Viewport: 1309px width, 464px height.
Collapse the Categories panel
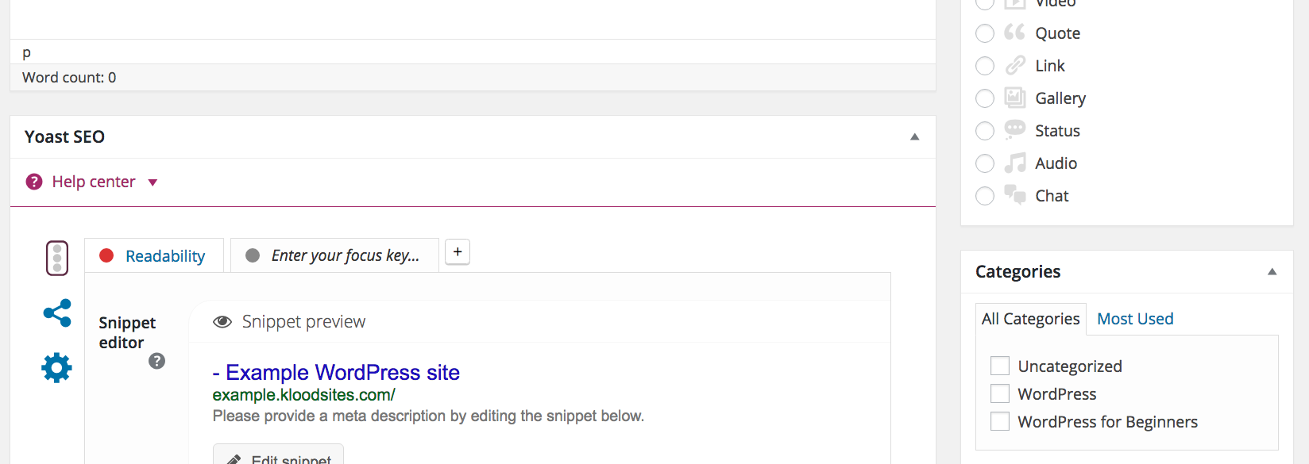pos(1272,272)
